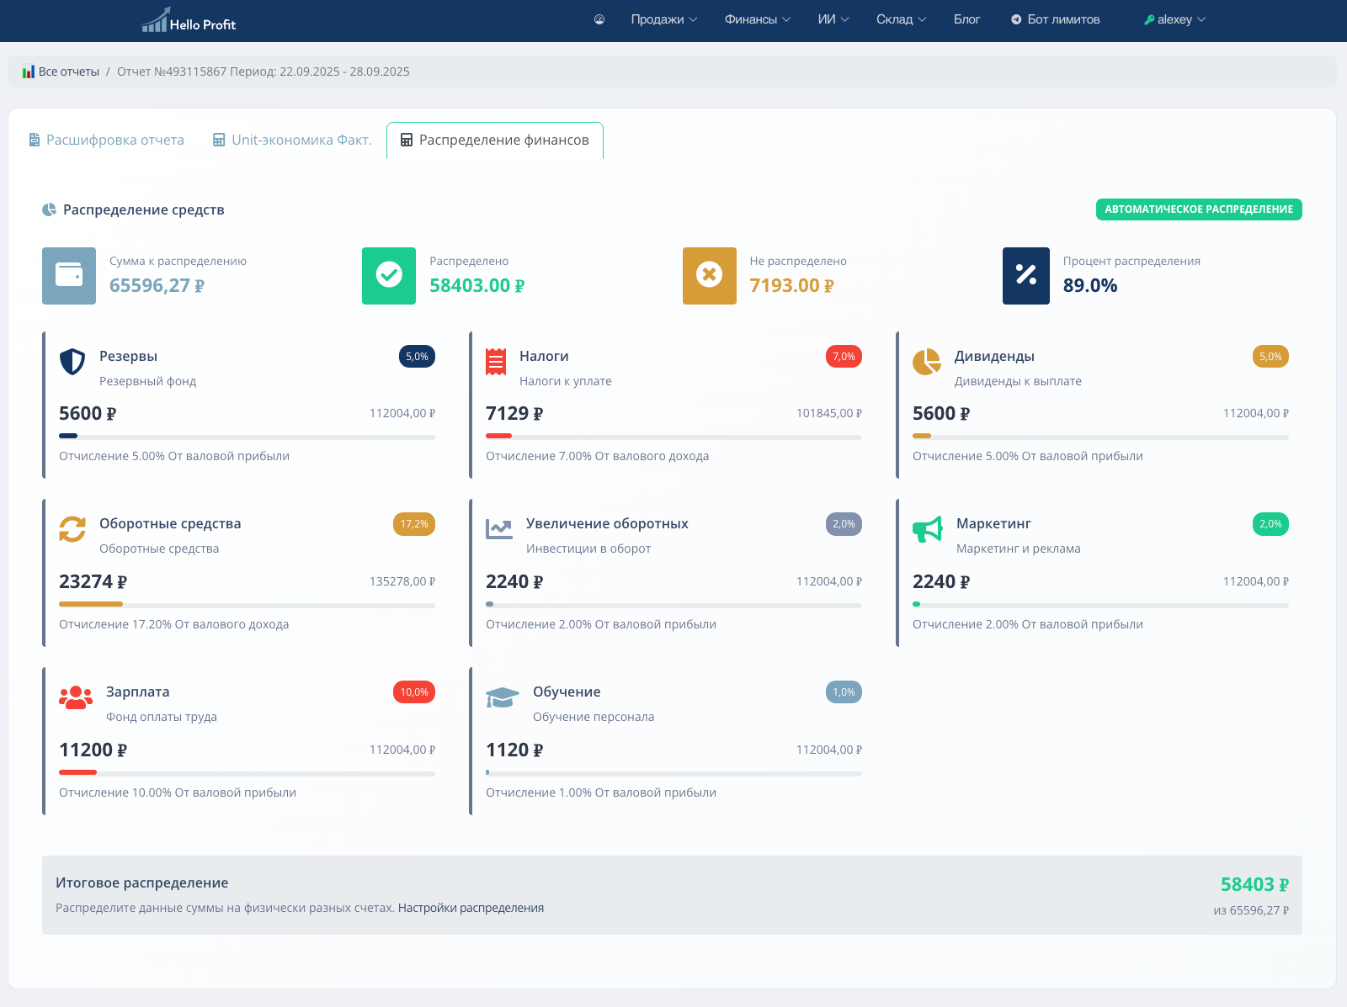
Task: Click the dashboard gauge icon in navbar
Action: [599, 19]
